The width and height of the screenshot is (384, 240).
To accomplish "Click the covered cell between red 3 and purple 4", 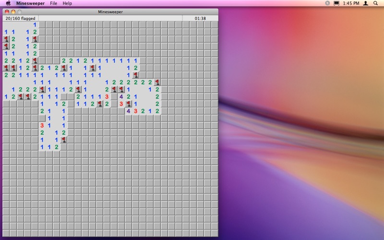I will 114,97.
